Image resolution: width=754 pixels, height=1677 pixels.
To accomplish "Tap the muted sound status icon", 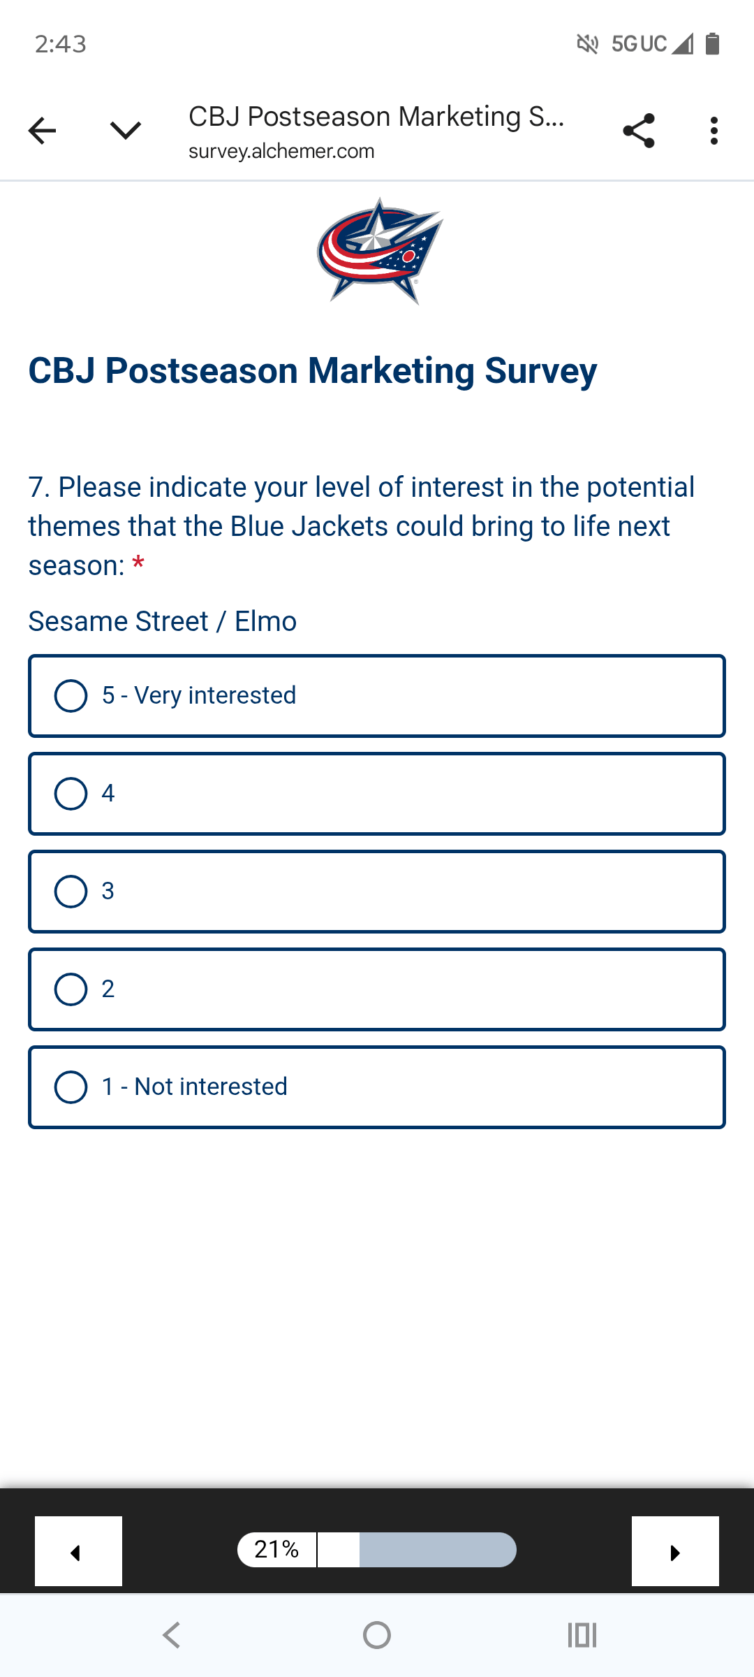I will click(x=587, y=44).
